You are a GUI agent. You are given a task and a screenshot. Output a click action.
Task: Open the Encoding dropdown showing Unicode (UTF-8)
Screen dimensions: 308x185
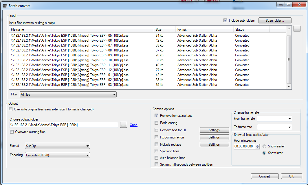[x=57, y=155]
